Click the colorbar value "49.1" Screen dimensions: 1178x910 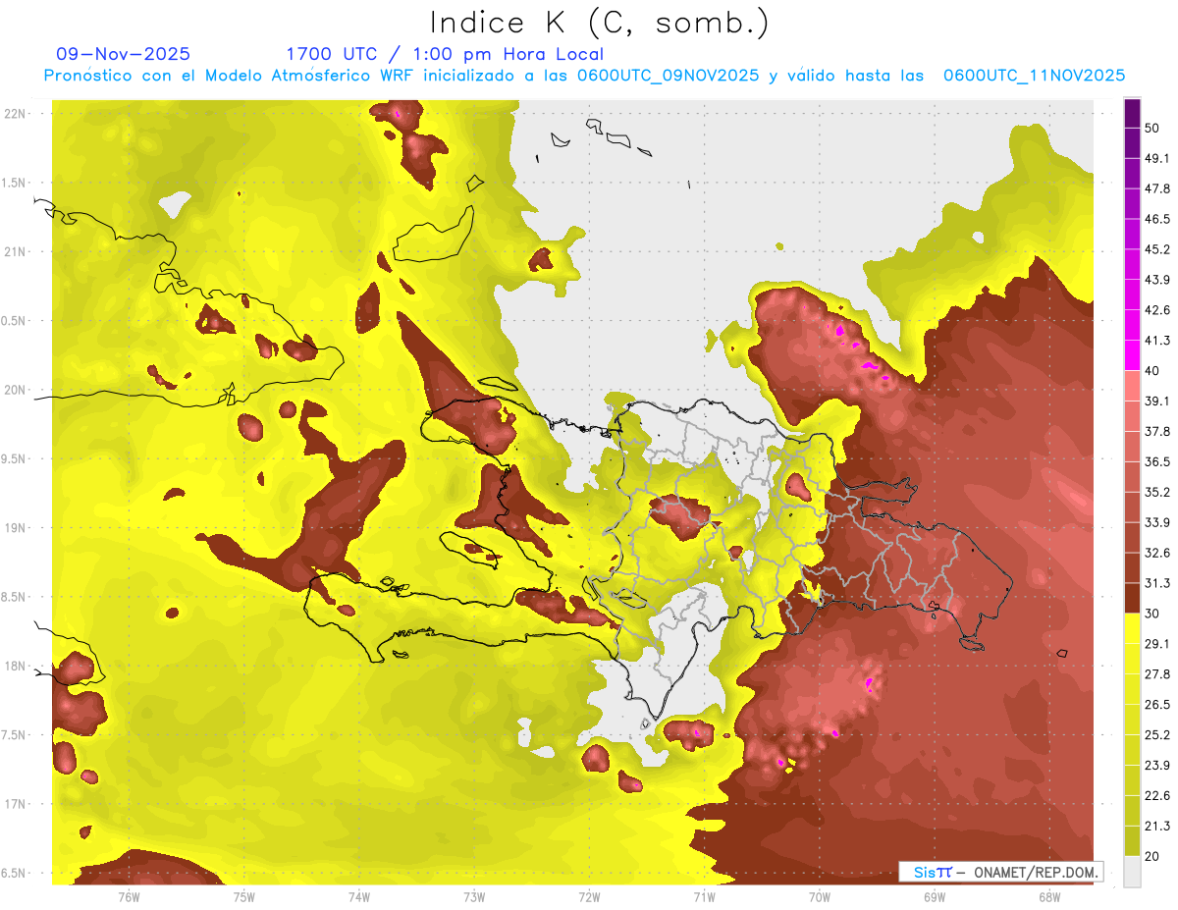pyautogui.click(x=1157, y=158)
